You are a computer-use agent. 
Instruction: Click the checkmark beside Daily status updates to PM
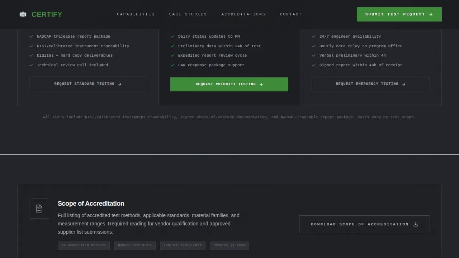point(172,36)
